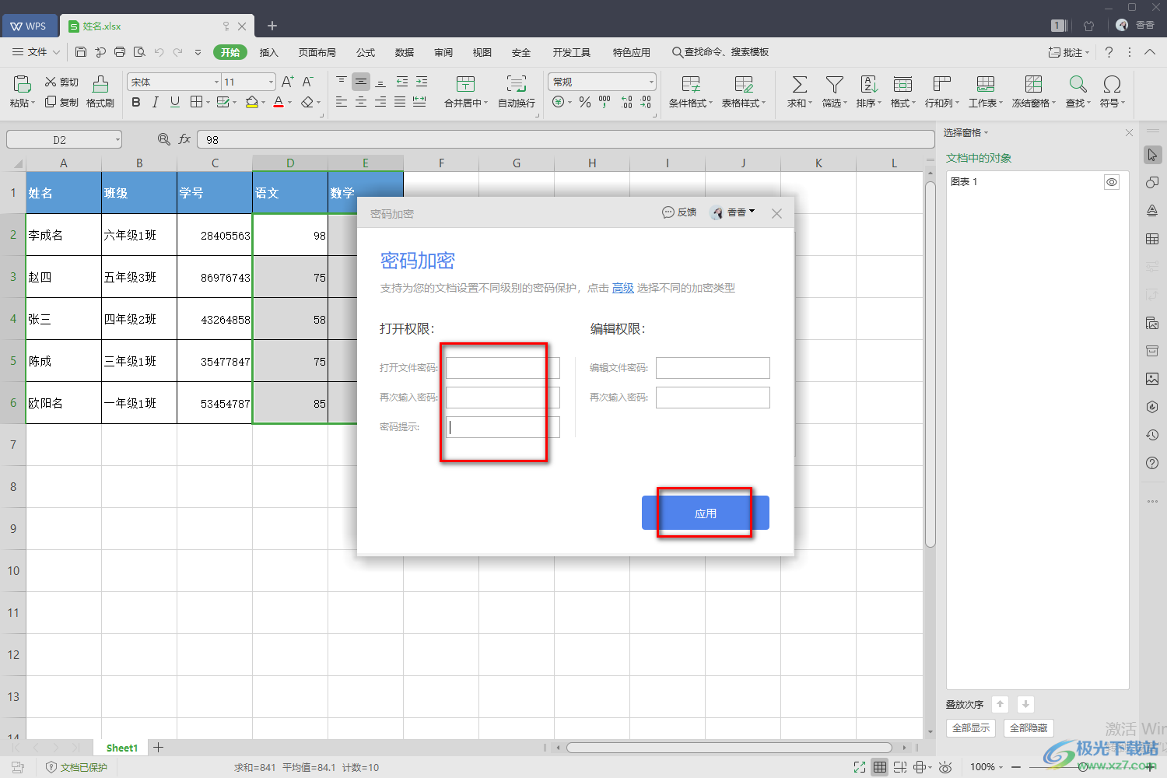Click the zoom slider in the status bar
1167x778 pixels.
[1083, 767]
